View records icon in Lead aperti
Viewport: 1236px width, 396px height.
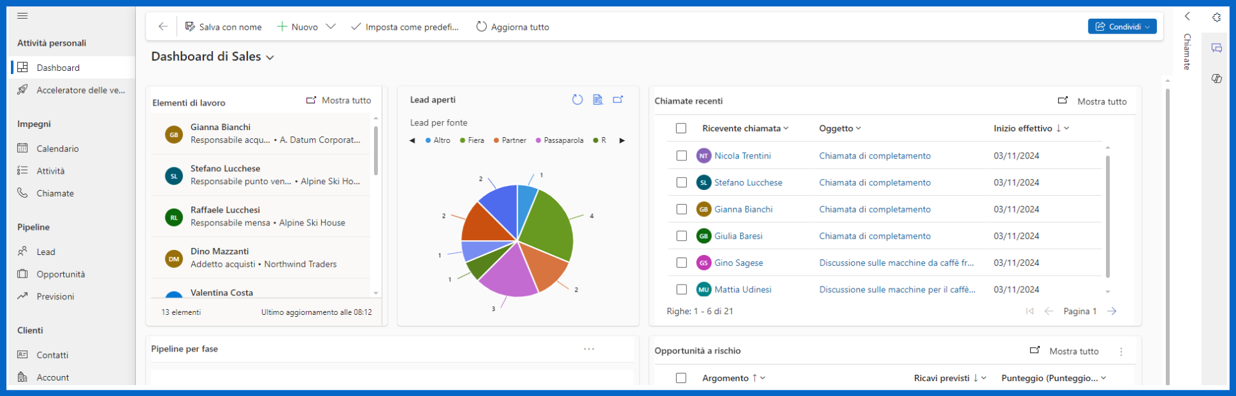(x=598, y=100)
